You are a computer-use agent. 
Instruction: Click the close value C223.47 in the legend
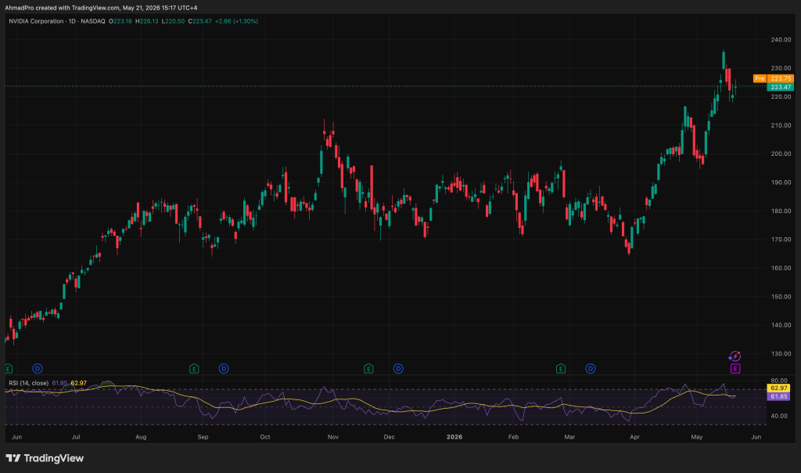click(x=199, y=21)
